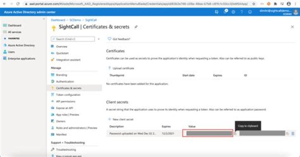
Task: Select the 12/2/2021 expiry cell
Action: 168,134
